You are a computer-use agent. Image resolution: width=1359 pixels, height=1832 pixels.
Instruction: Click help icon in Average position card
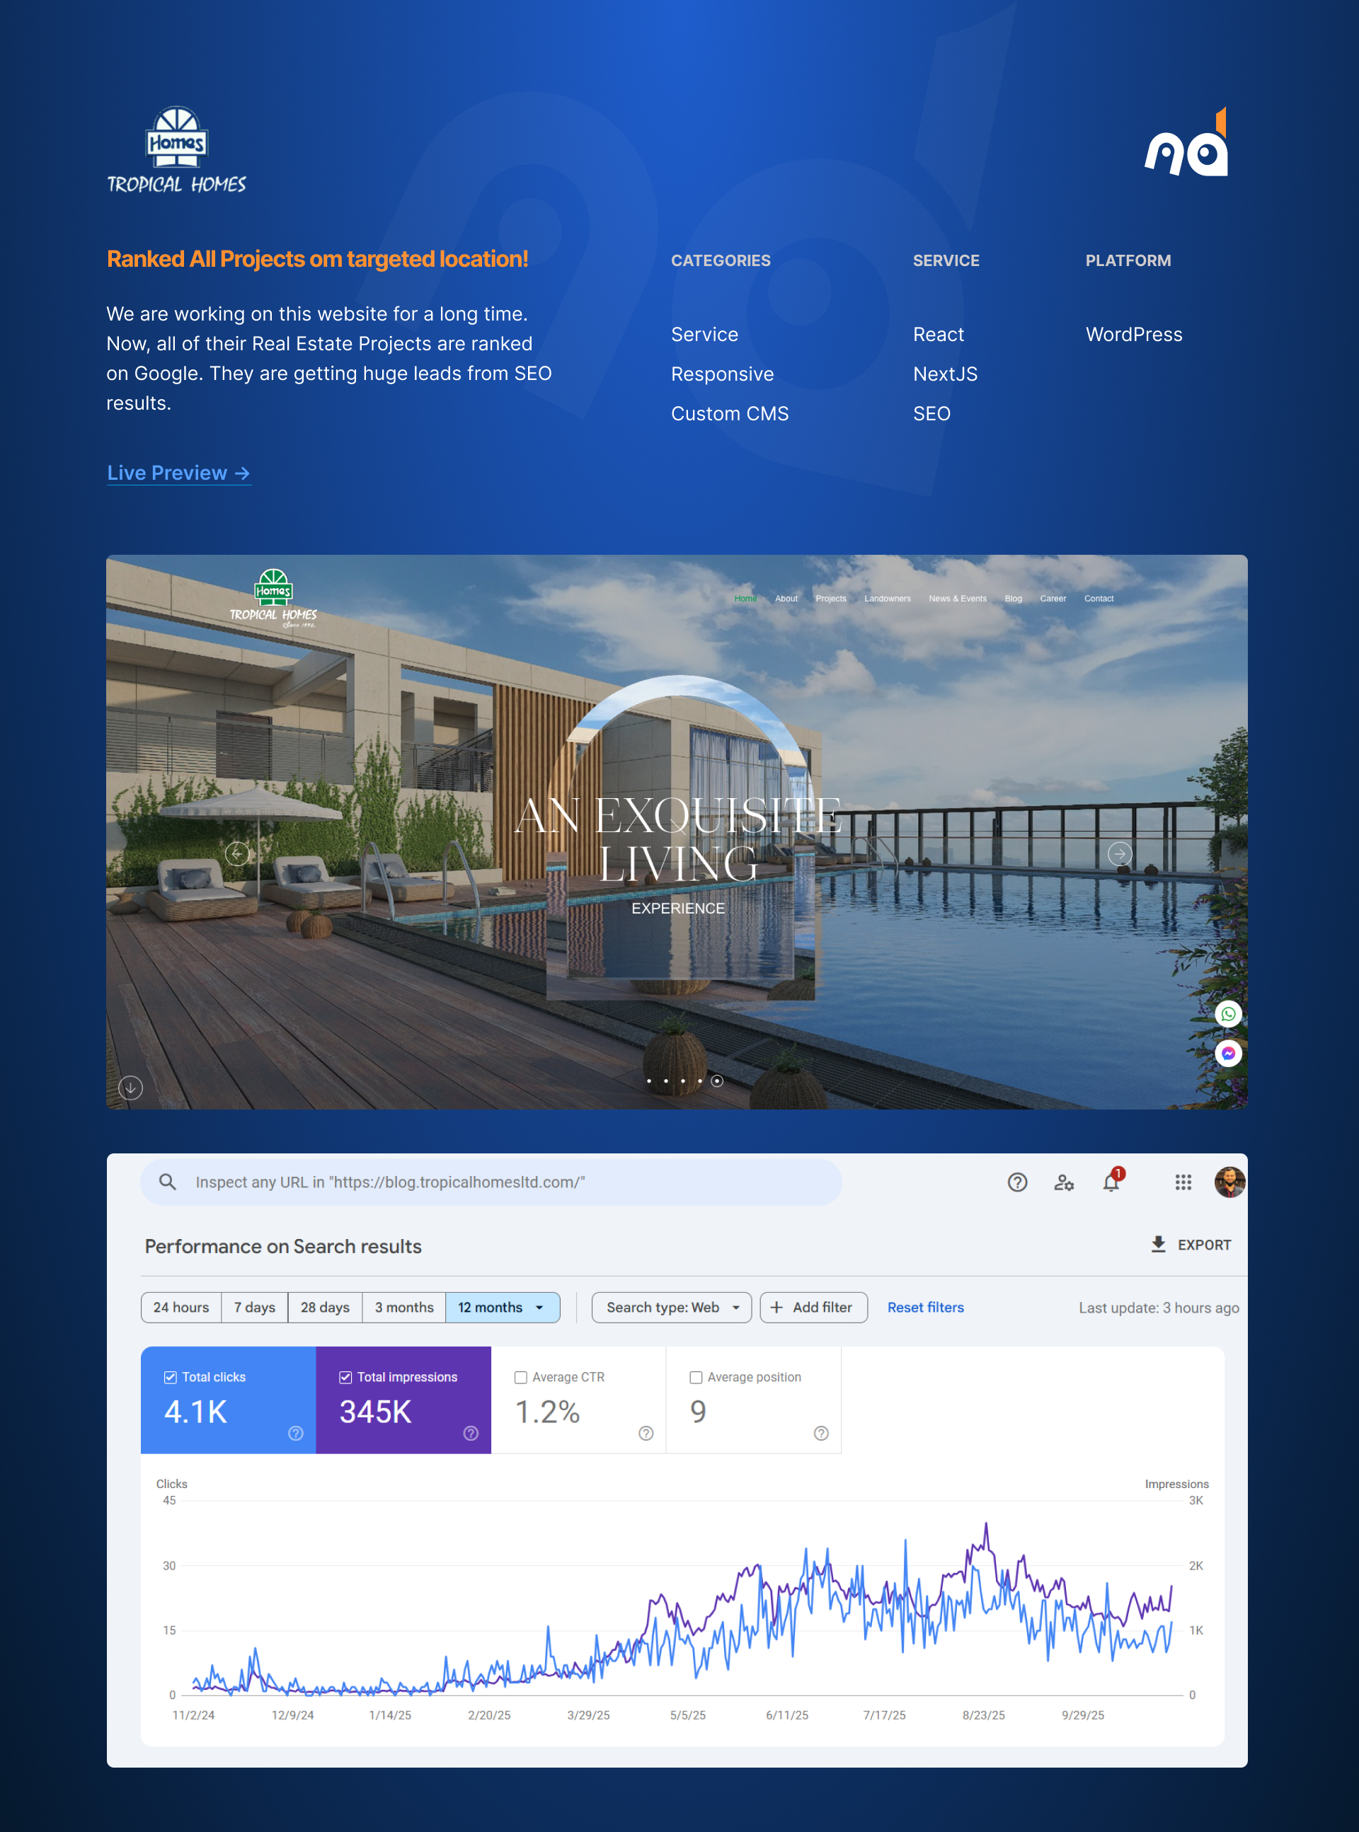point(821,1433)
